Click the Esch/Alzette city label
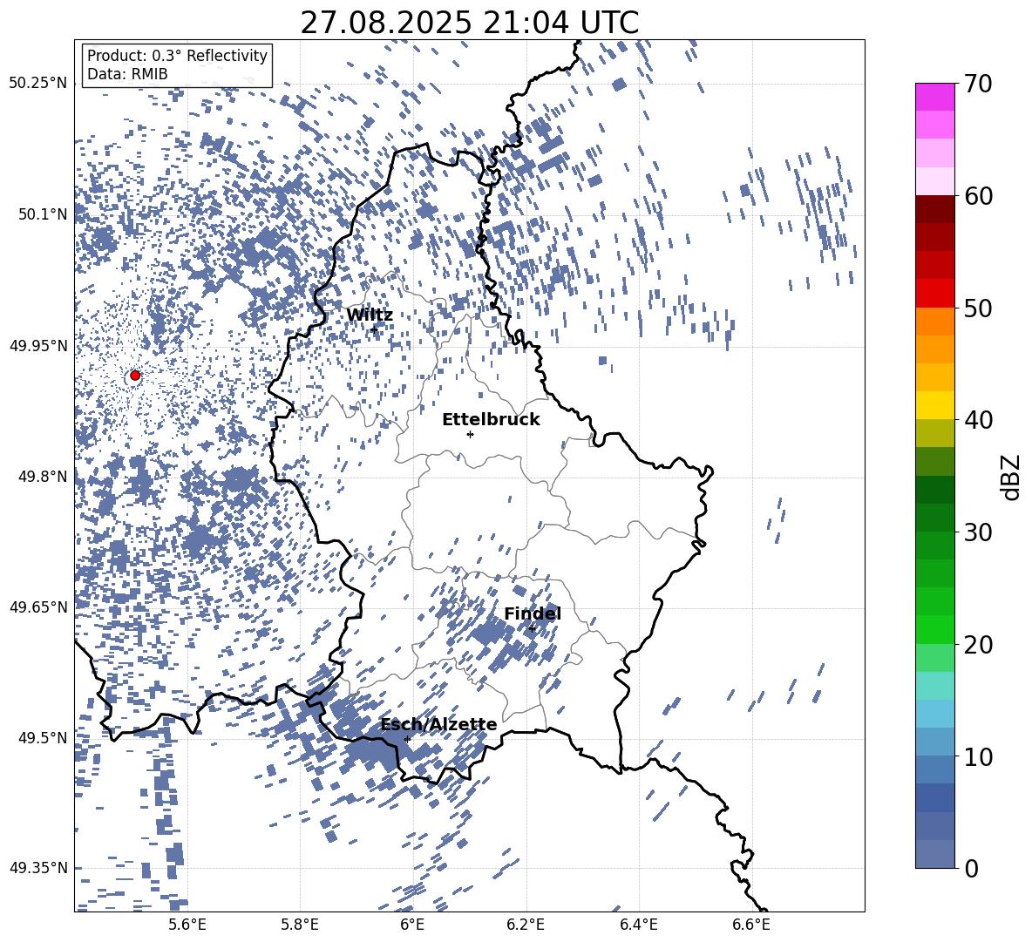 point(438,724)
